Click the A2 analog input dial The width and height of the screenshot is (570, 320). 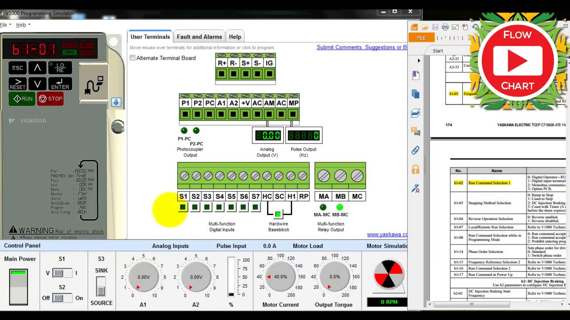pos(196,277)
